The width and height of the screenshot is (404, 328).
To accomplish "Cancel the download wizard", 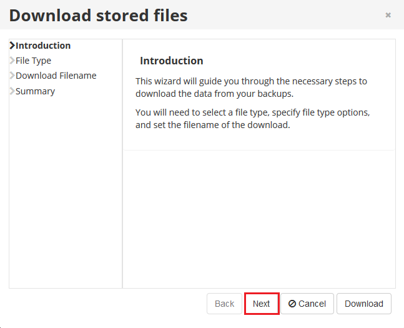I will click(x=307, y=304).
